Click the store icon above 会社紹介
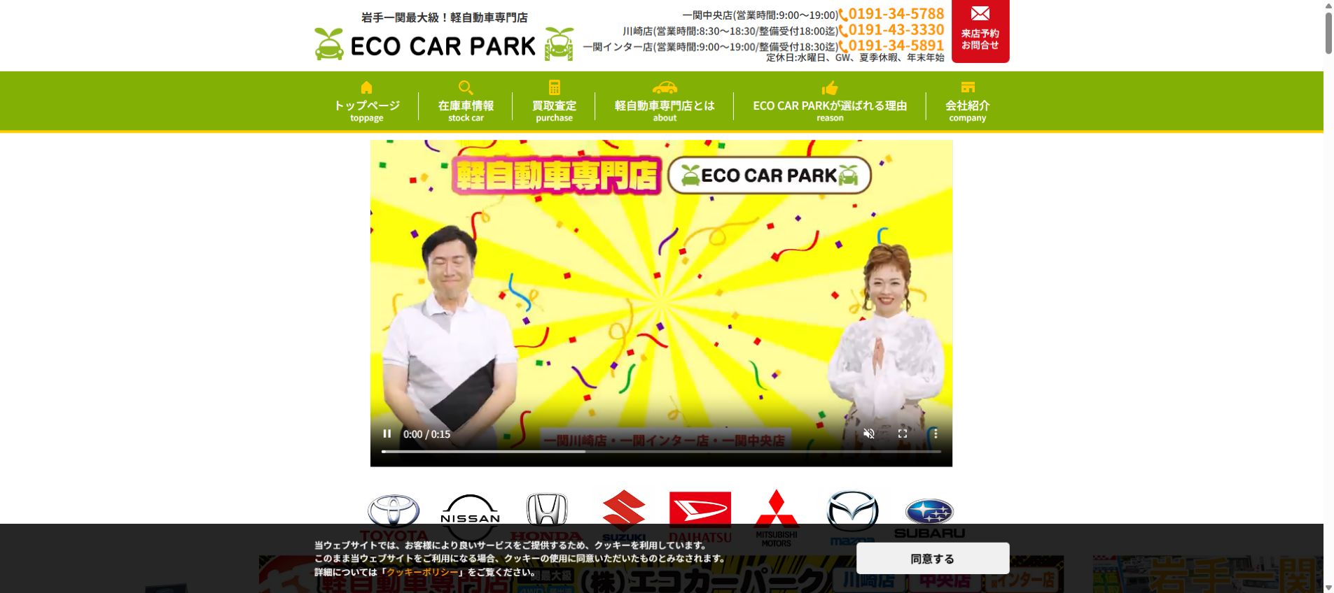1334x593 pixels. coord(968,87)
